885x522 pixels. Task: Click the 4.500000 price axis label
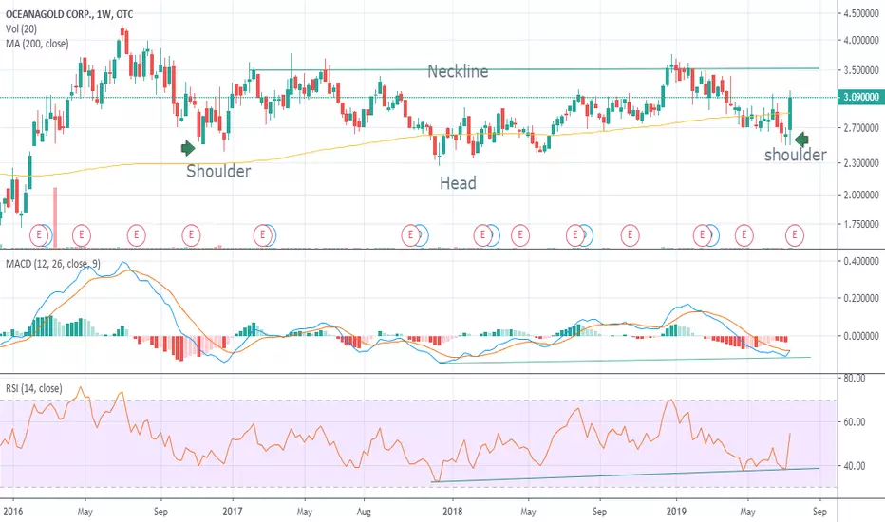861,13
